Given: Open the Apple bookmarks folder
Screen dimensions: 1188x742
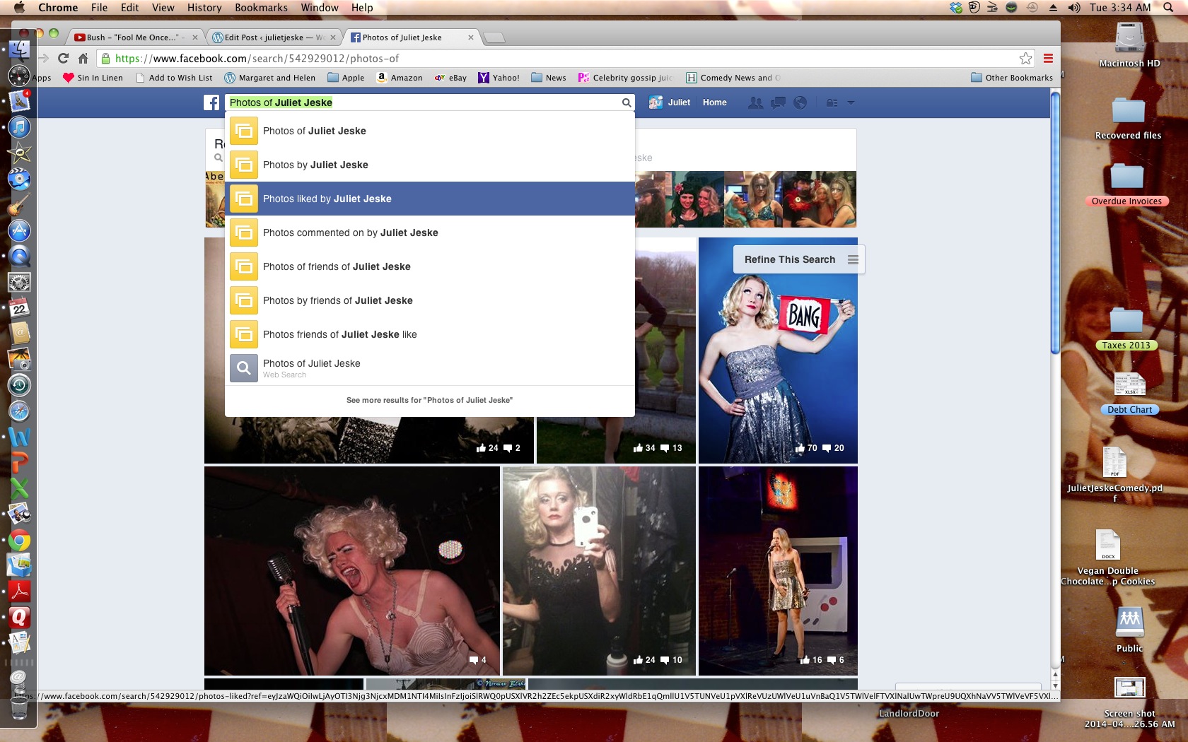Looking at the screenshot, I should click(x=346, y=78).
